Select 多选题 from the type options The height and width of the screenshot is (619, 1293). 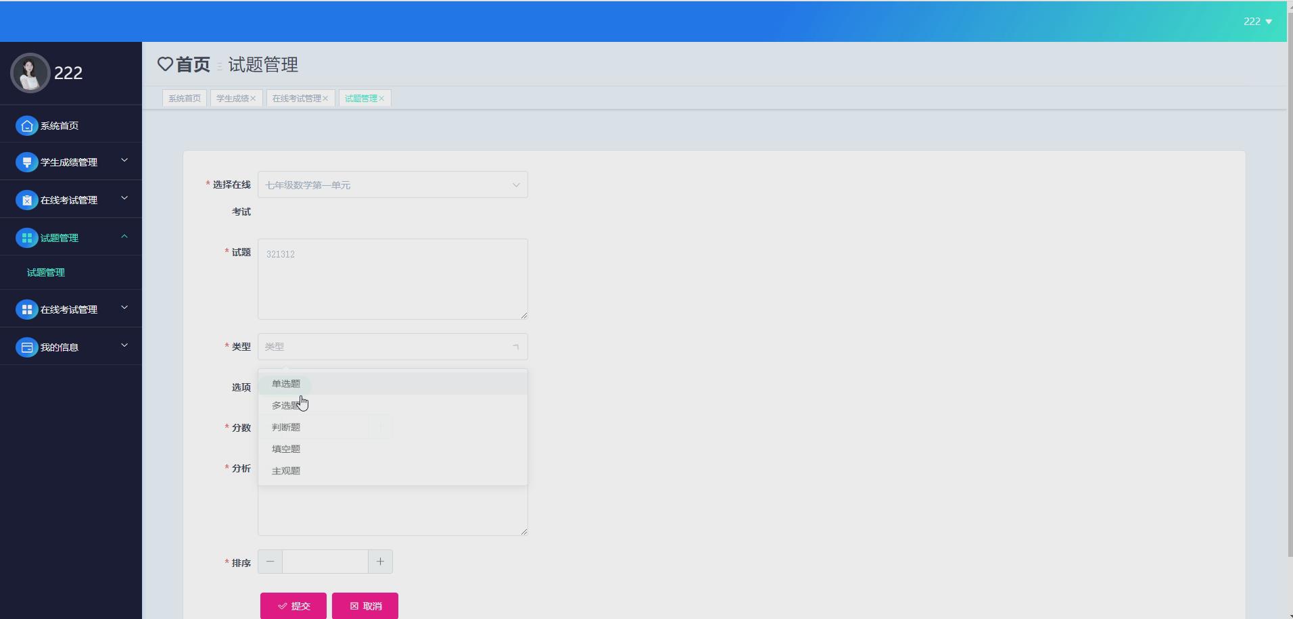coord(286,405)
